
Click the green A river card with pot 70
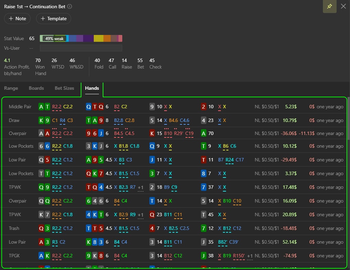pos(204,133)
